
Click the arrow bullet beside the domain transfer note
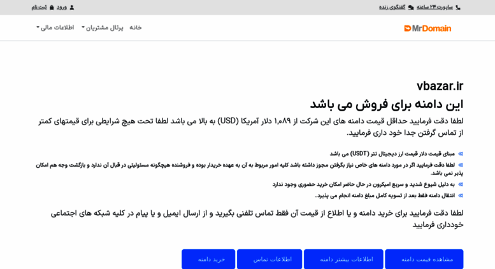(x=461, y=196)
